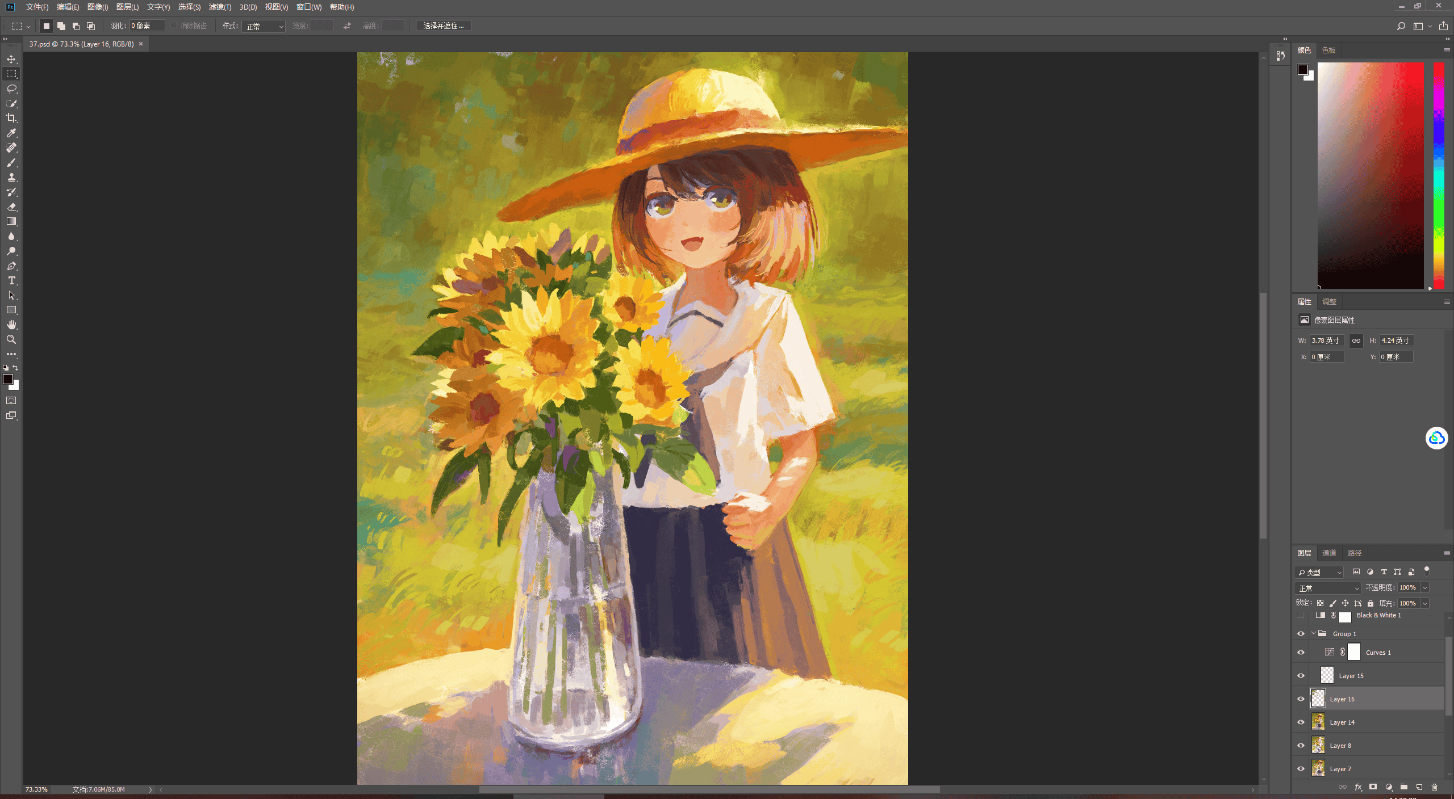This screenshot has width=1454, height=799.
Task: Click the hue slider strip
Action: (1439, 175)
